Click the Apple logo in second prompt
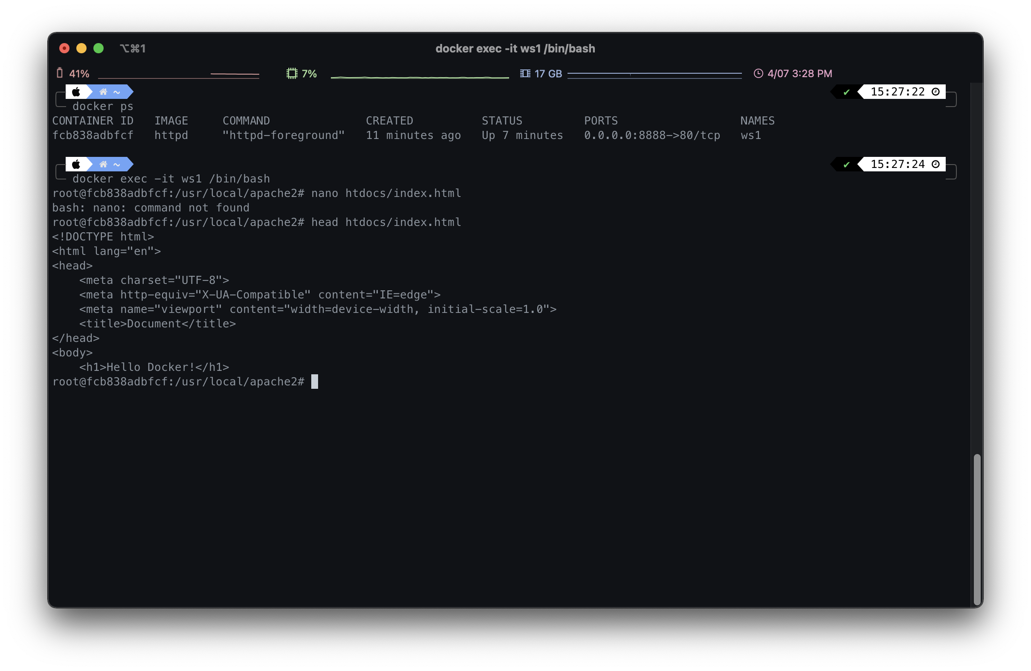 76,164
